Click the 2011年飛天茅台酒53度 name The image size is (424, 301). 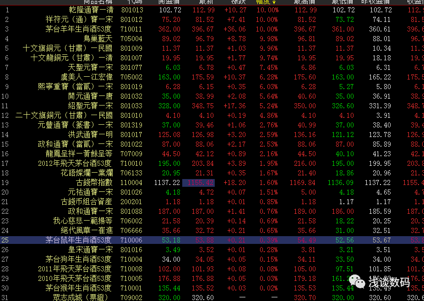75,269
